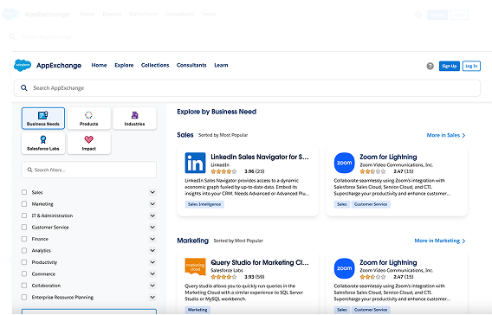Click the Salesforce cloud logo
Image resolution: width=492 pixels, height=315 pixels.
23,65
